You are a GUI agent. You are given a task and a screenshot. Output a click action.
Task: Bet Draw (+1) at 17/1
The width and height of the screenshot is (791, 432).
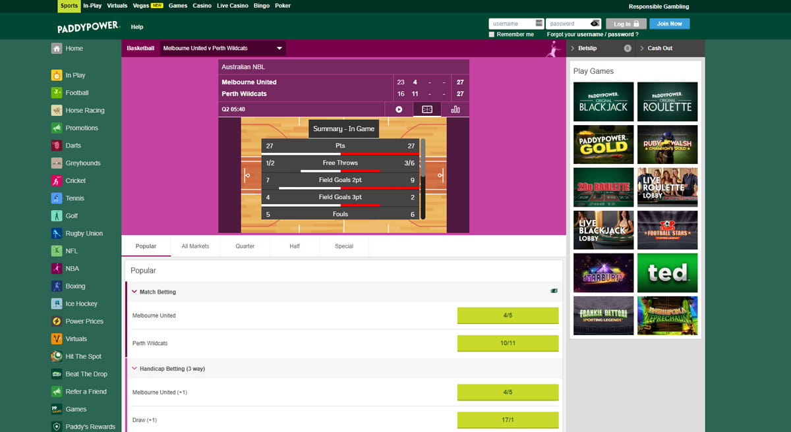(508, 420)
